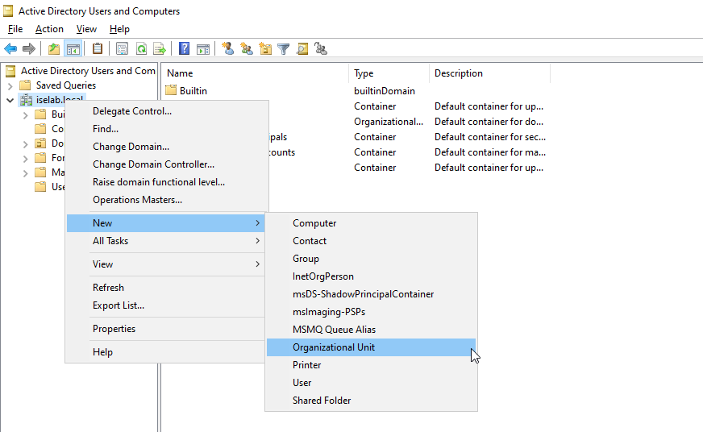This screenshot has width=703, height=432.
Task: Expand the Ma folder tree node
Action: (26, 173)
